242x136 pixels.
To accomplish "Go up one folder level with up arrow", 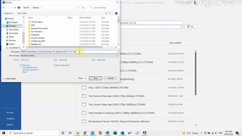I will 15,8.
